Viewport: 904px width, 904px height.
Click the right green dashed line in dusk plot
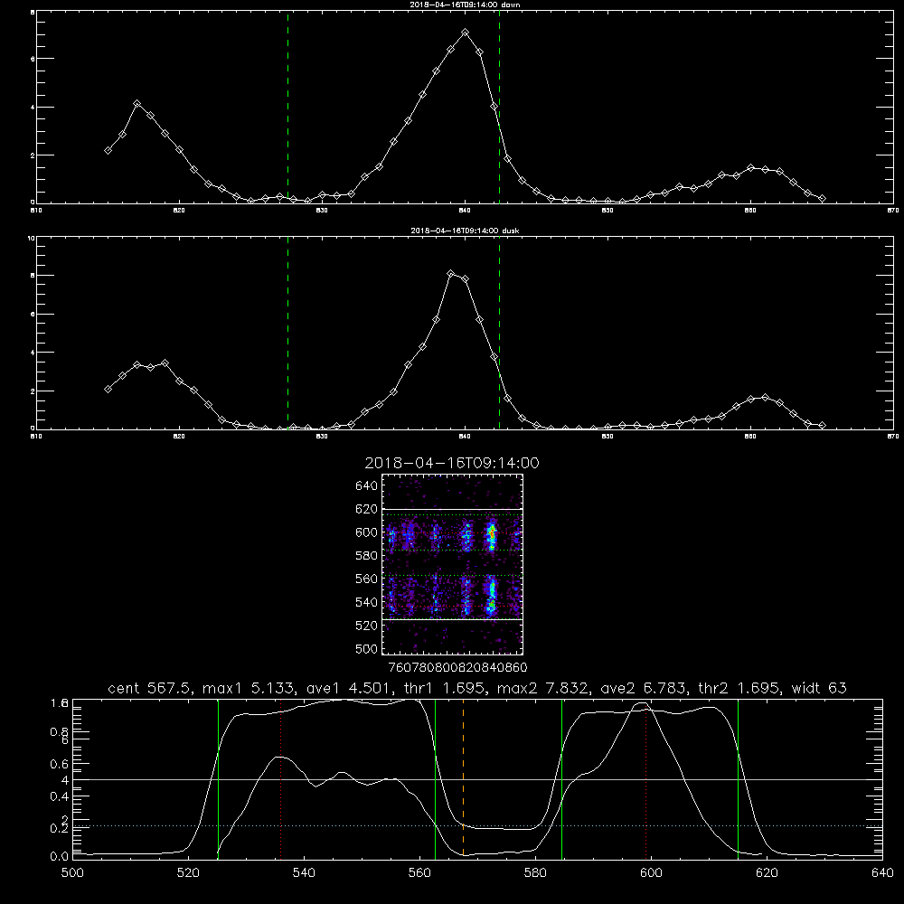coord(499,333)
